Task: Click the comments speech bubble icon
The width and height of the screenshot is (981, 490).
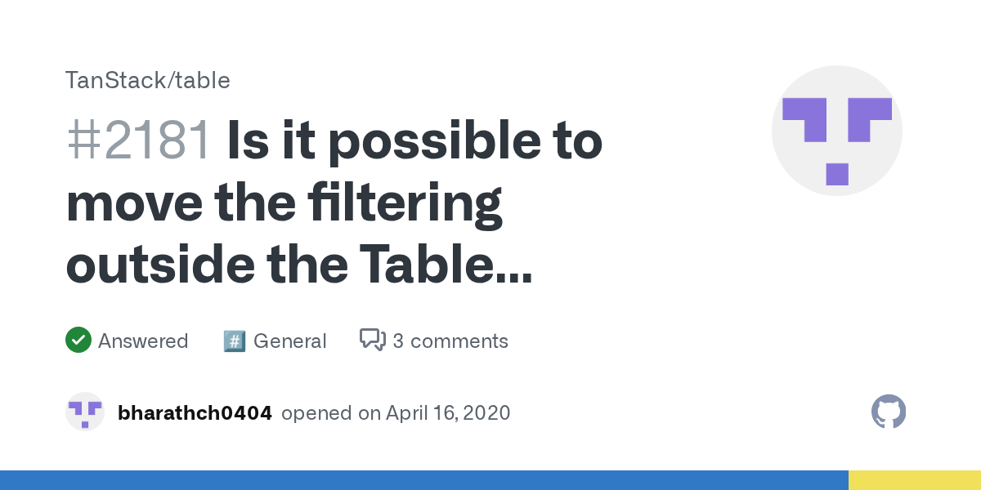Action: coord(372,340)
